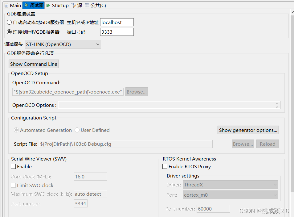Screen dimensions: 294x217
Task: Open the 源 source tab
Action: [x=77, y=5]
